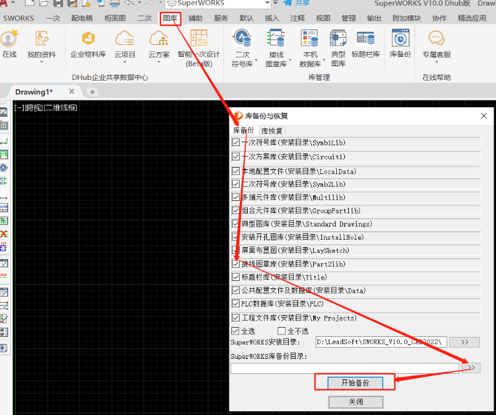This screenshot has height=415, width=496.
Task: Toggle 二次符号库 Symb2Lib checkbox
Action: [236, 183]
